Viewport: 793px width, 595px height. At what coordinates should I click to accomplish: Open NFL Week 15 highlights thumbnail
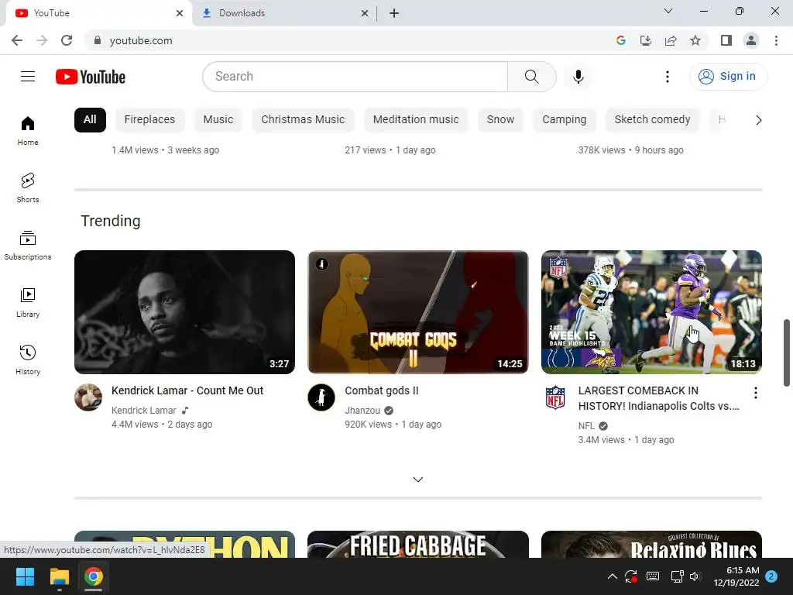click(651, 312)
